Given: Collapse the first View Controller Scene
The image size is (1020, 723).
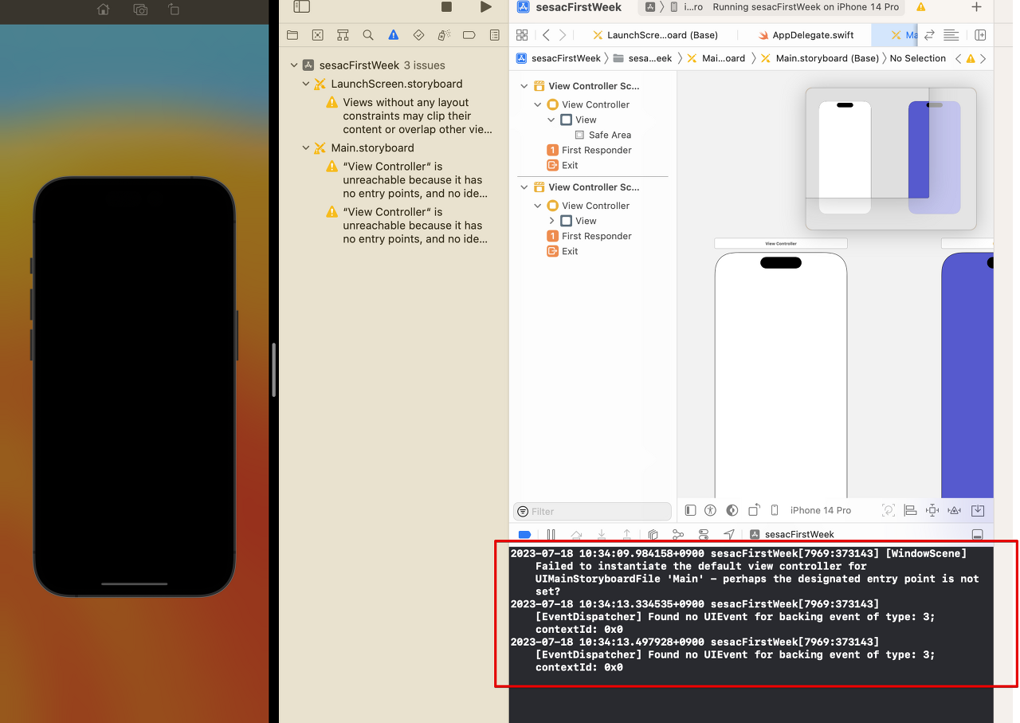Looking at the screenshot, I should click(x=524, y=86).
